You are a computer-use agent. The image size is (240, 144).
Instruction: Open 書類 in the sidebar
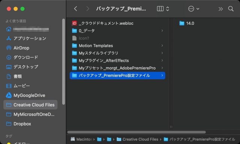click(30, 76)
